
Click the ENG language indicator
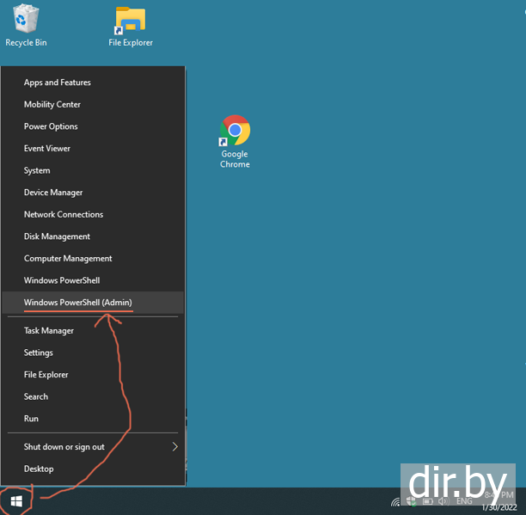[x=464, y=501]
